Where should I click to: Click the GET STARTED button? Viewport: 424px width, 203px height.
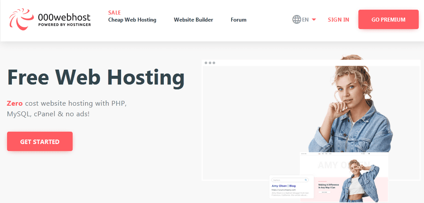(40, 141)
